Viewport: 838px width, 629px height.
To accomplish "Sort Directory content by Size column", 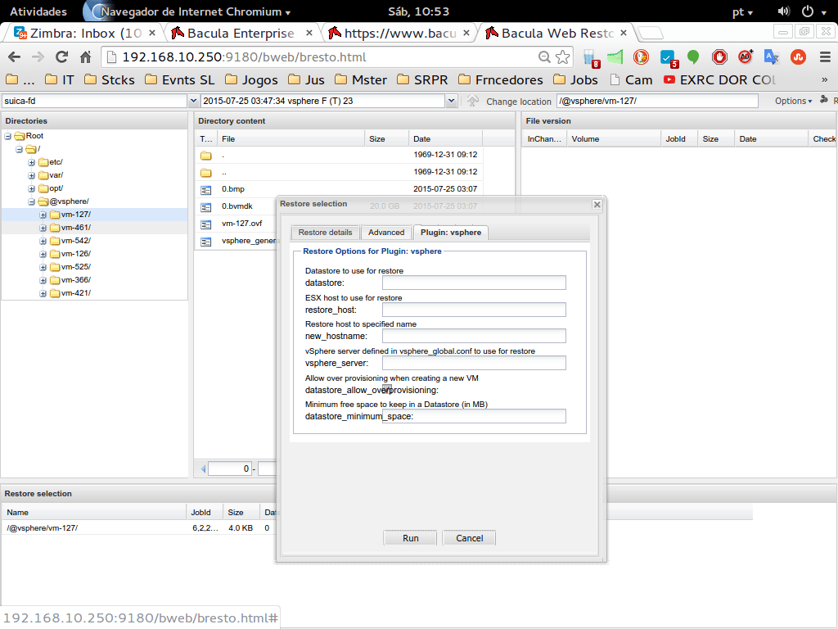I will point(387,139).
